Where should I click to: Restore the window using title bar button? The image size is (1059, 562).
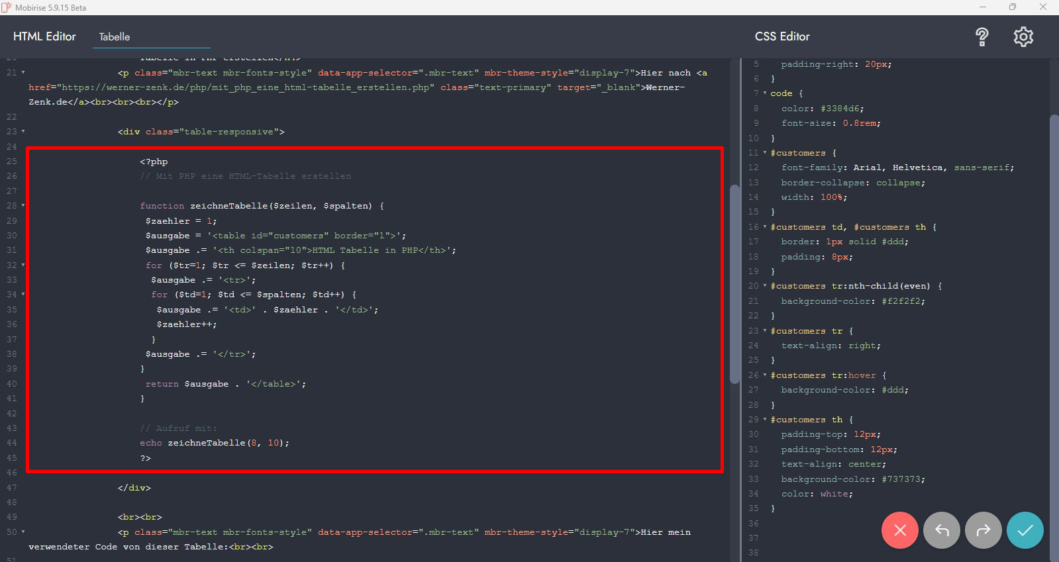coord(1012,7)
